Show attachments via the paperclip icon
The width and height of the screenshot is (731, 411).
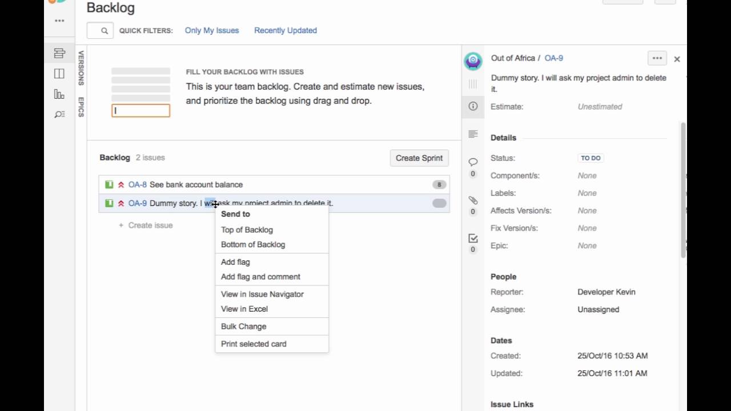pyautogui.click(x=473, y=200)
